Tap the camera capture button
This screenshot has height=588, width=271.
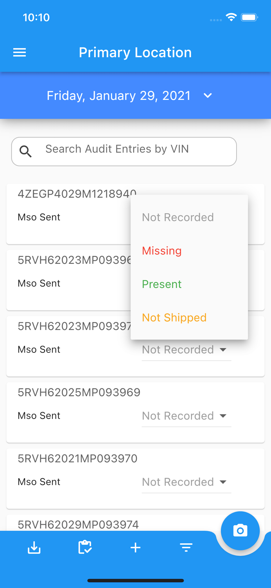coord(240,530)
